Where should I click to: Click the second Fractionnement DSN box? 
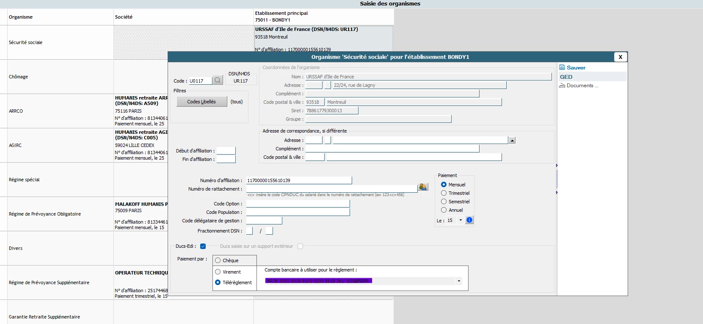(x=269, y=231)
